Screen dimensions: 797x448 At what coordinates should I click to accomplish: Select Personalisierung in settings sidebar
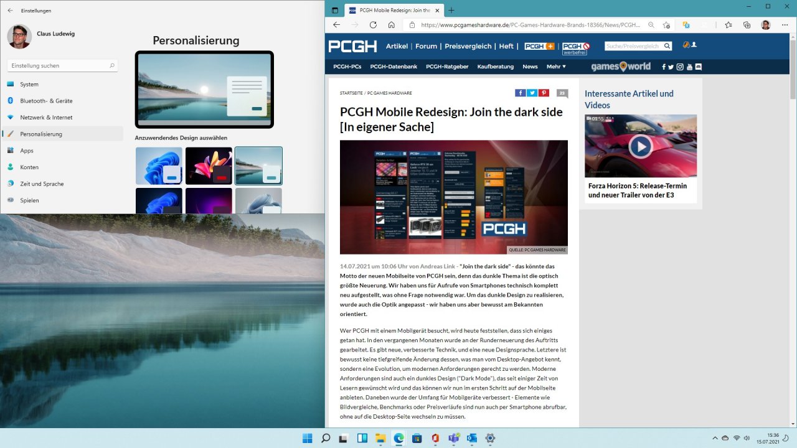[62, 134]
